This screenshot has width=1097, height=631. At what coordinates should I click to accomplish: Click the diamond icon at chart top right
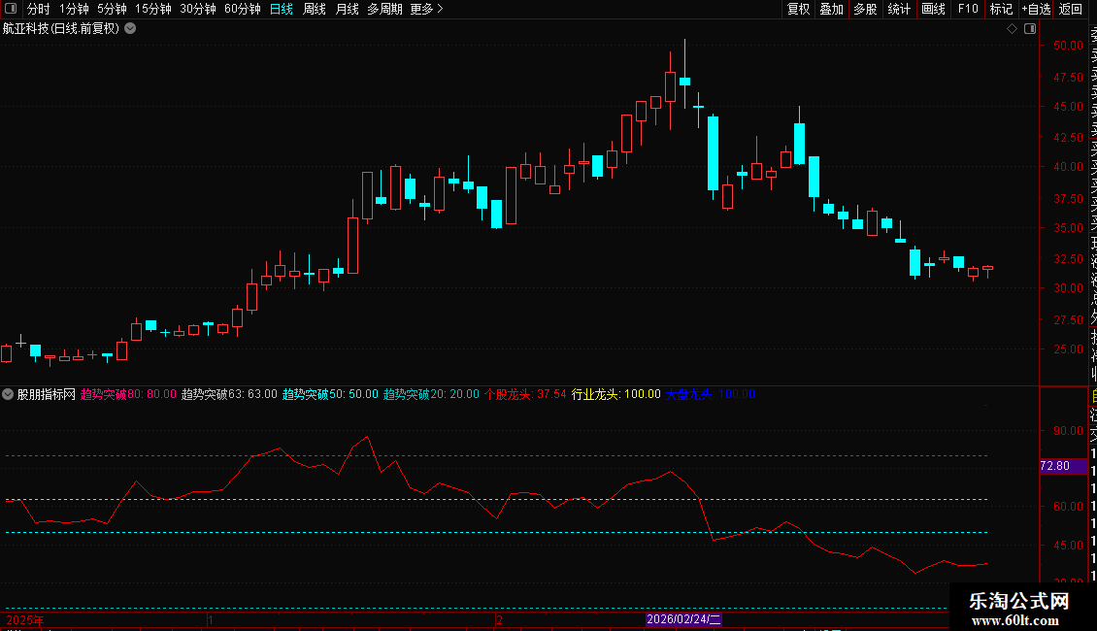pos(1012,29)
